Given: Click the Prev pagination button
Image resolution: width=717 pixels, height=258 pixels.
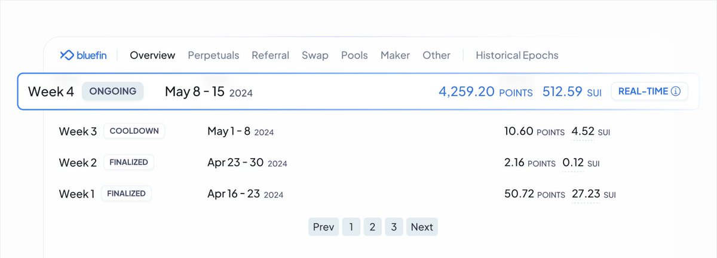Looking at the screenshot, I should point(323,227).
